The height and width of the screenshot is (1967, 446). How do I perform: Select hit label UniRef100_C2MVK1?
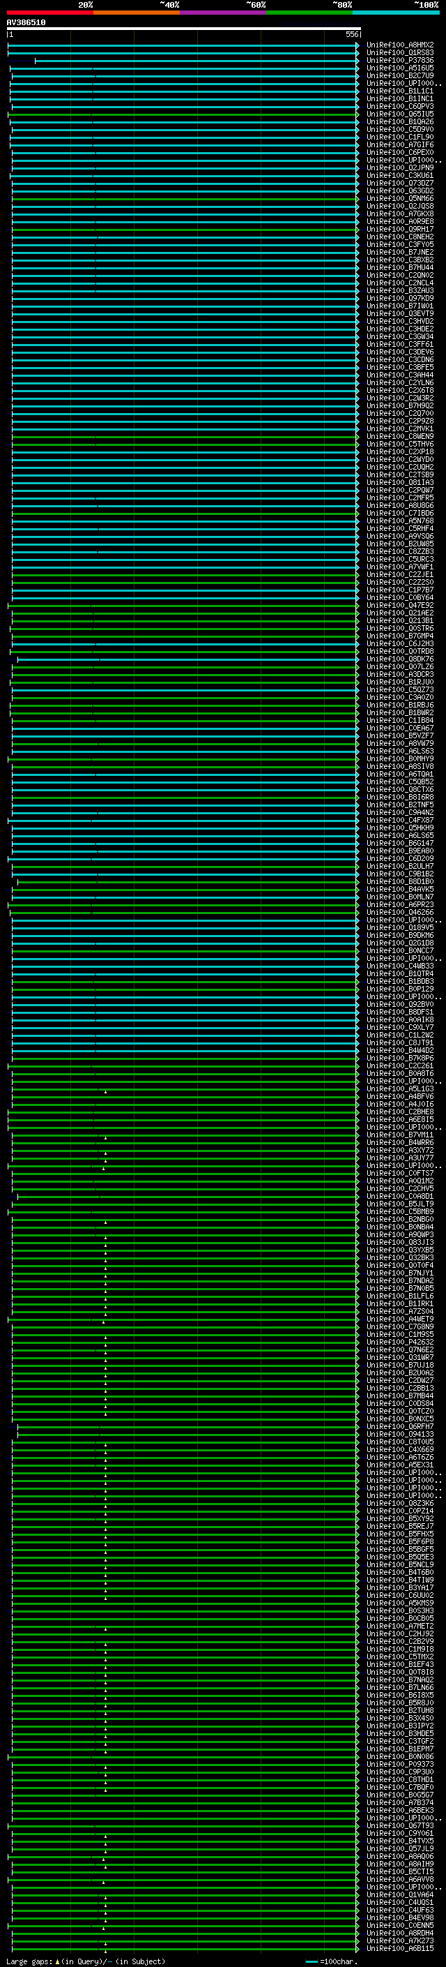[399, 428]
